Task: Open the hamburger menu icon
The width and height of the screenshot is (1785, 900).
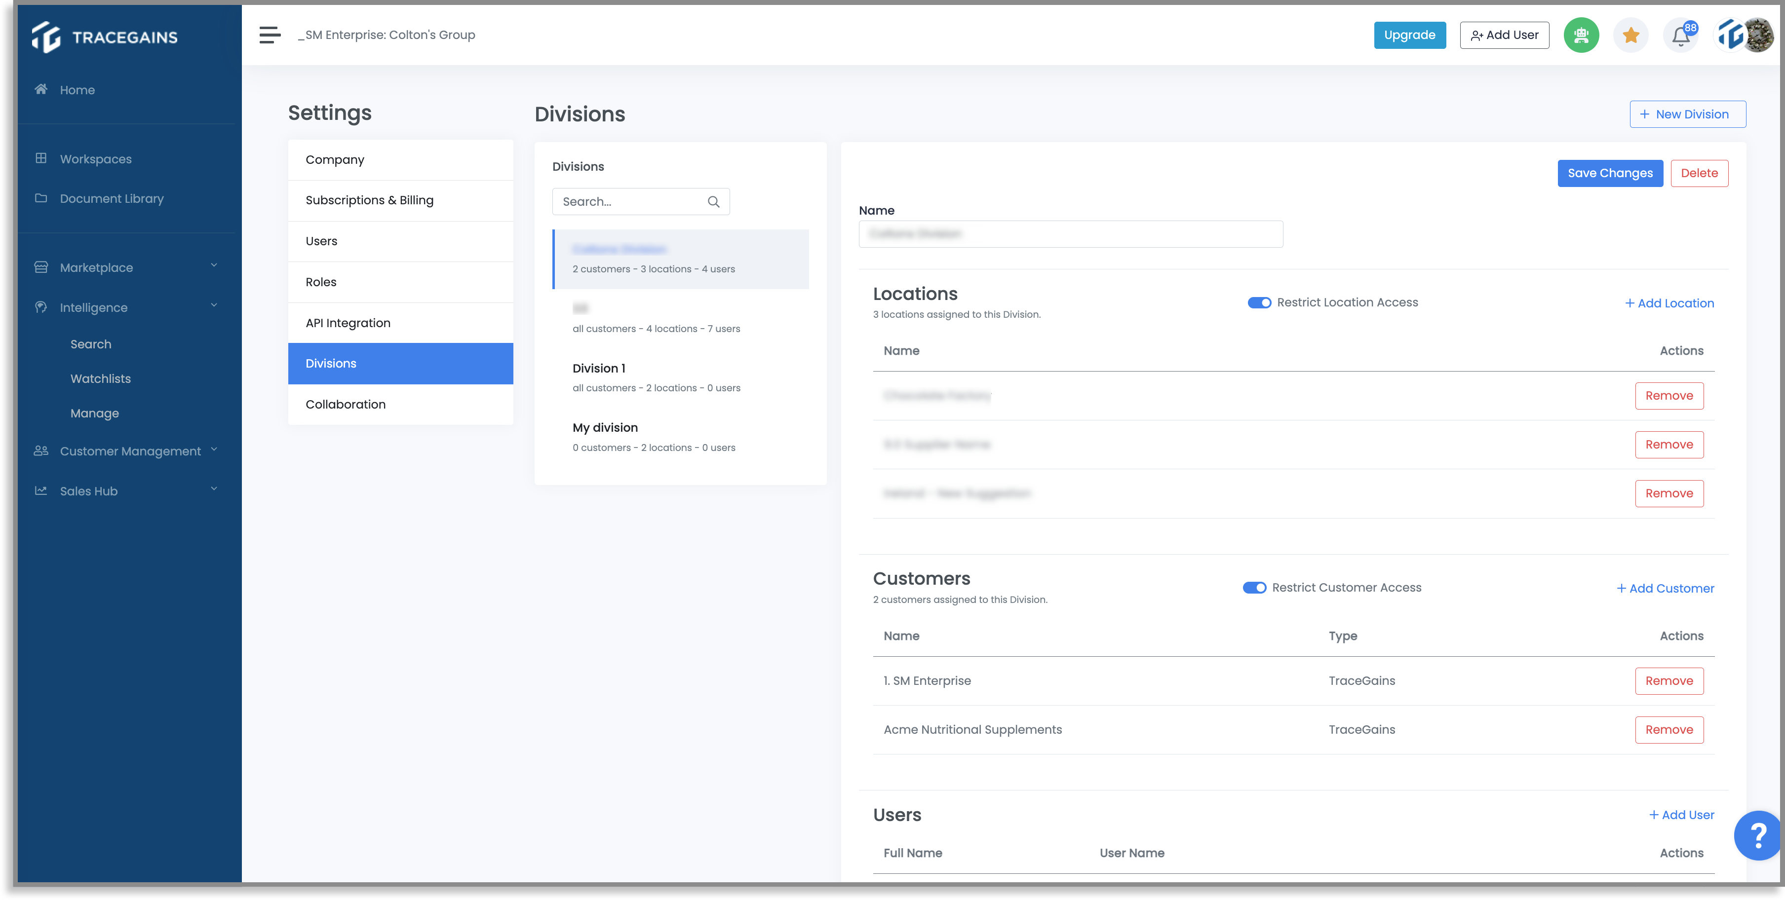Action: (x=270, y=35)
